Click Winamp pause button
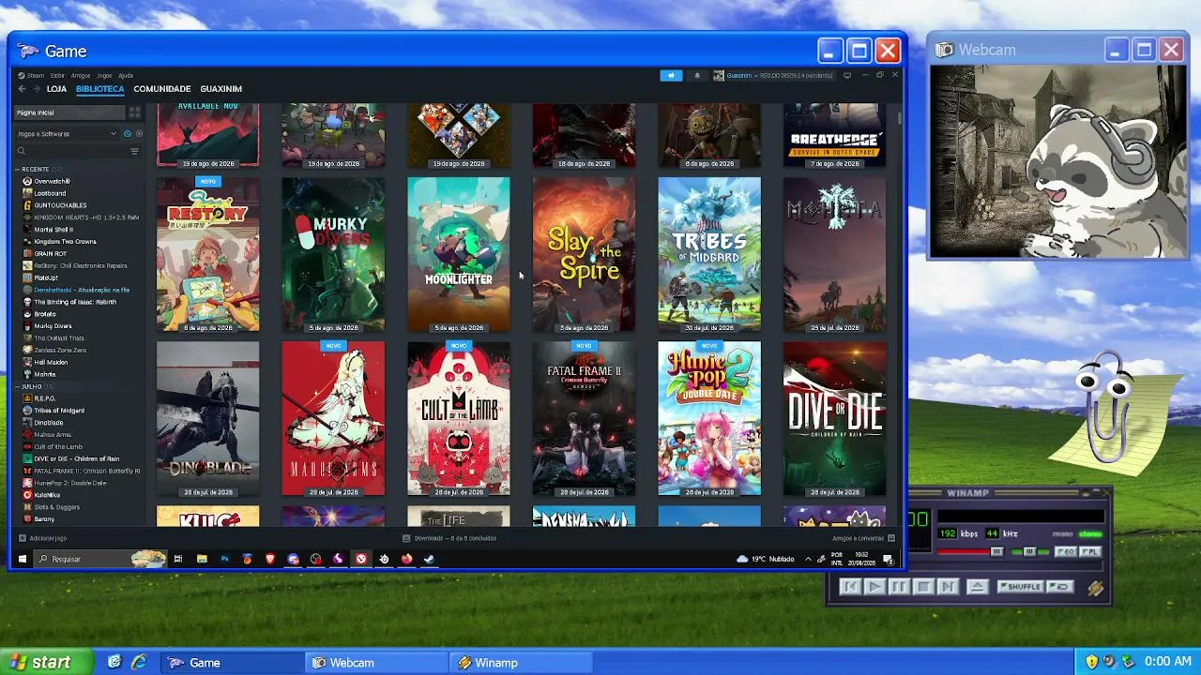 coord(898,587)
